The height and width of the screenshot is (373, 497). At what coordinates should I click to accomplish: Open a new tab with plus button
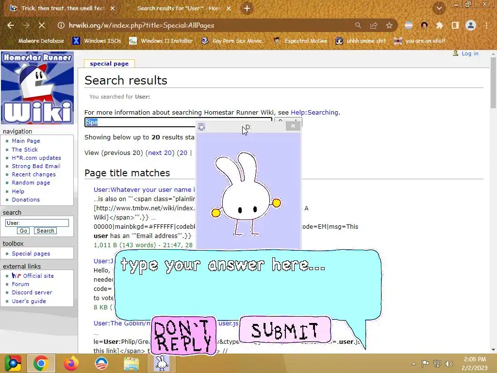click(x=247, y=8)
